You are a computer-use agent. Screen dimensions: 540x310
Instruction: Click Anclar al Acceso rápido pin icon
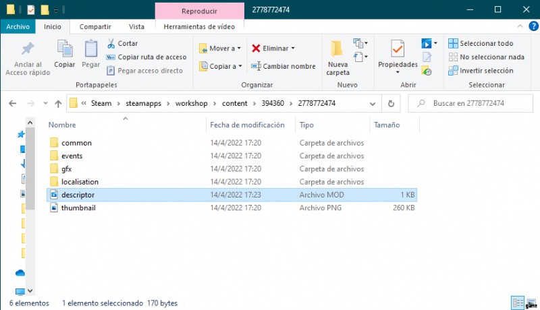pos(28,49)
